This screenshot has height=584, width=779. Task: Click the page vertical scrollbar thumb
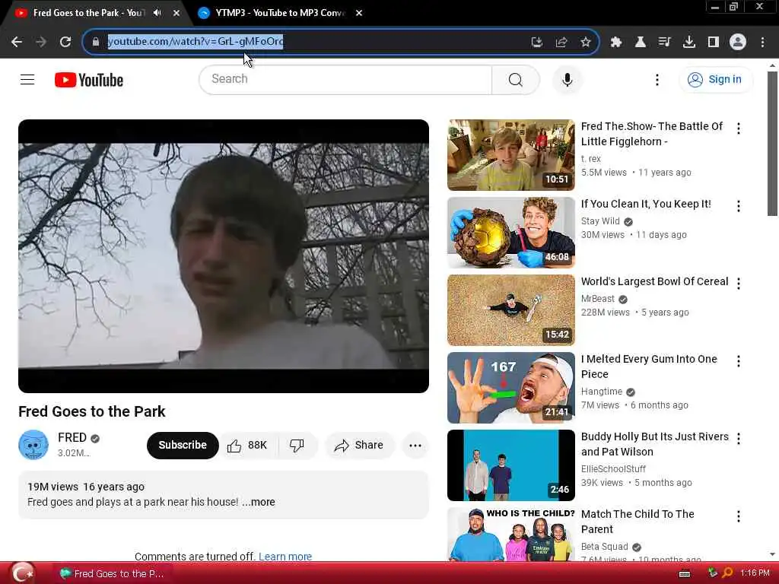772,144
